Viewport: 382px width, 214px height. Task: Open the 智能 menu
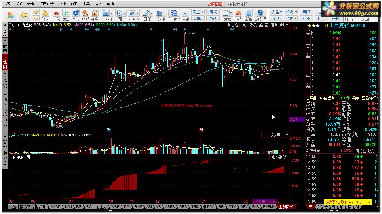click(74, 4)
